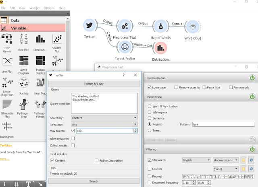Adjust document frequency 0,90 spinner

pos(209,183)
